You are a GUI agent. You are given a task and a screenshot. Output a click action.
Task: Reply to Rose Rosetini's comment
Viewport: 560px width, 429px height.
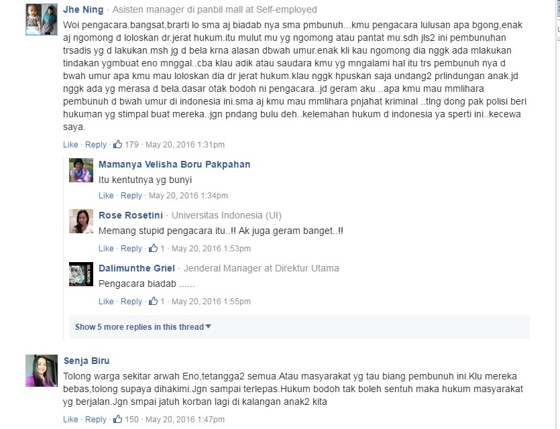point(131,249)
